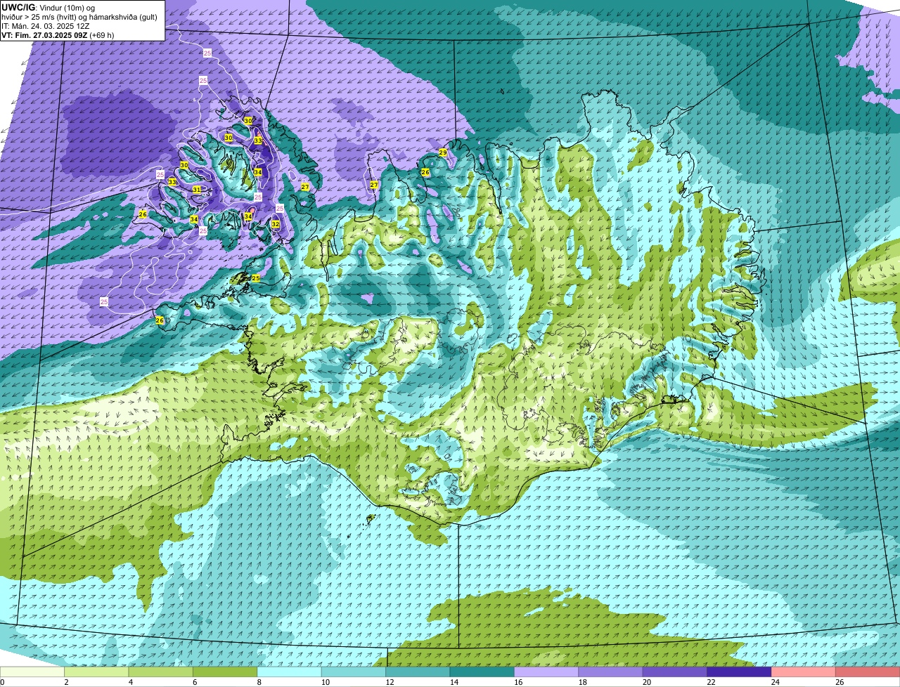Image resolution: width=900 pixels, height=687 pixels.
Task: Click the salmon legend swatch above 26 m/s
Action: click(x=868, y=672)
